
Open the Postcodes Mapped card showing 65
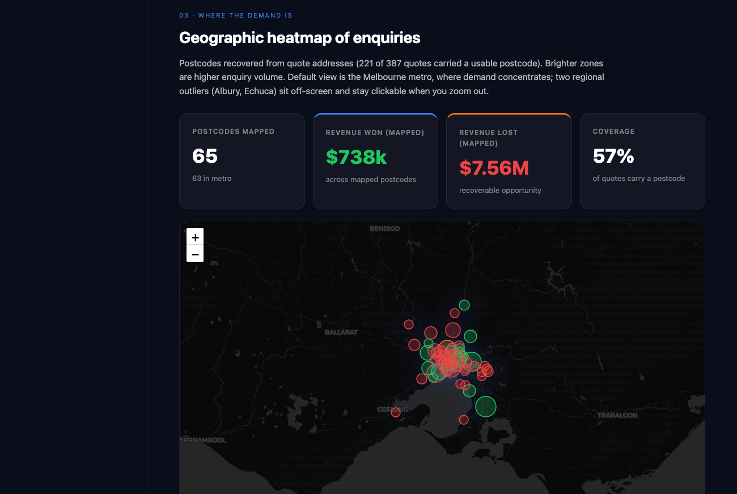pyautogui.click(x=242, y=161)
